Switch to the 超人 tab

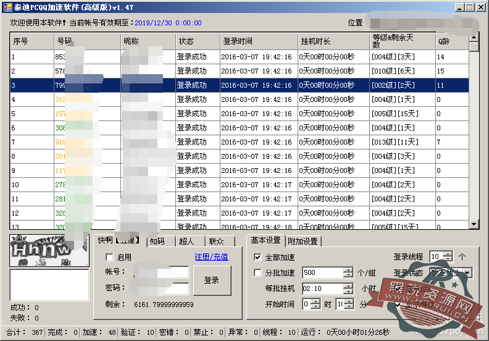[190, 241]
